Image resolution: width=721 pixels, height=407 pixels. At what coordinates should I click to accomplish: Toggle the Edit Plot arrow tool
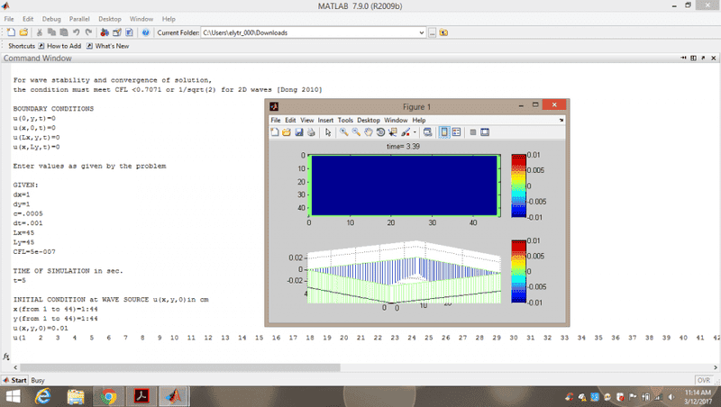click(328, 132)
